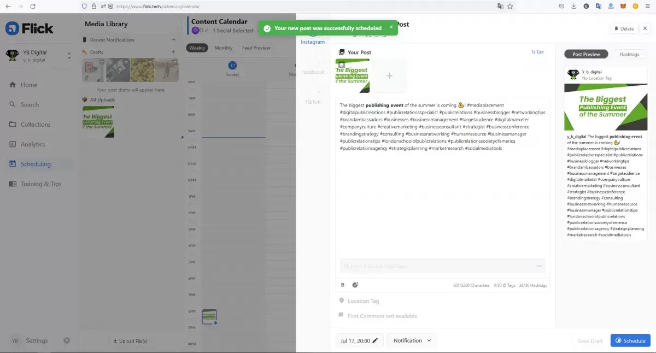The width and height of the screenshot is (656, 353).
Task: Save page to Pocket
Action: [x=562, y=6]
